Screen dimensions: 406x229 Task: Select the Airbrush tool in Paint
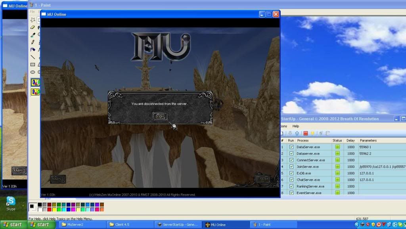pos(33,50)
